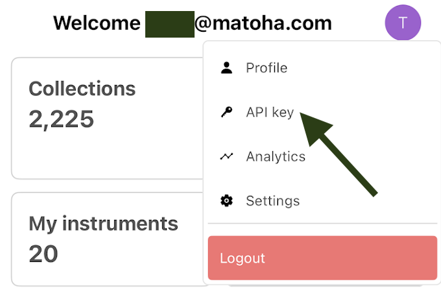Viewport: 441px width, 297px height.
Task: Click the trend line Analytics icon
Action: click(x=226, y=156)
